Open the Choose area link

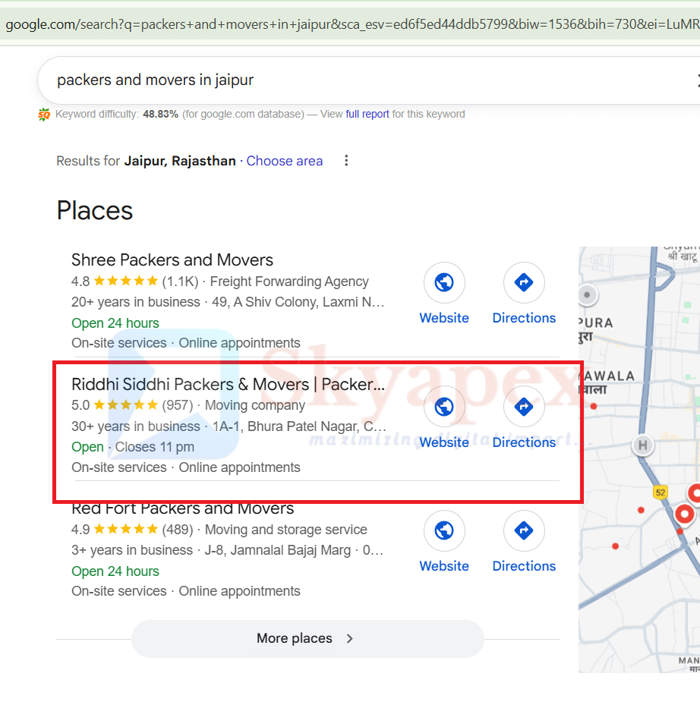(x=284, y=161)
